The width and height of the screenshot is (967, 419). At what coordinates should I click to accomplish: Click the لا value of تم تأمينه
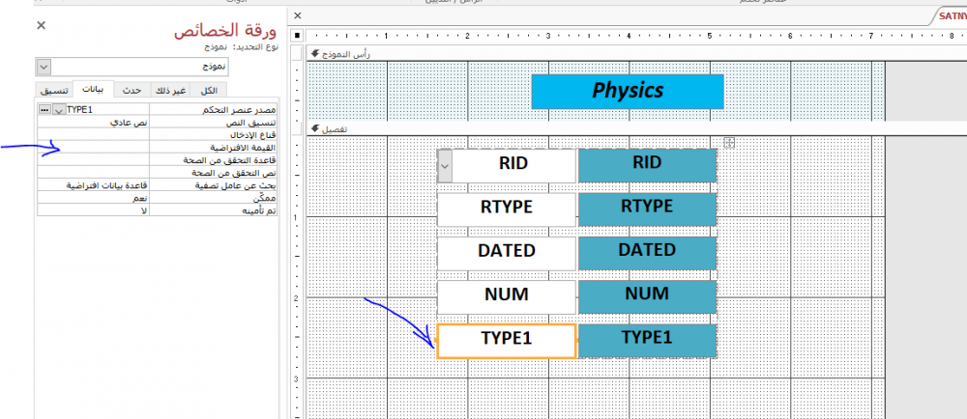point(93,209)
